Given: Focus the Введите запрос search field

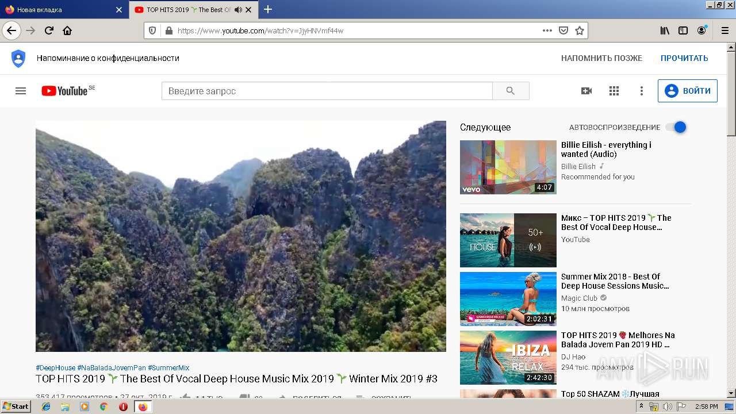Looking at the screenshot, I should tap(327, 91).
